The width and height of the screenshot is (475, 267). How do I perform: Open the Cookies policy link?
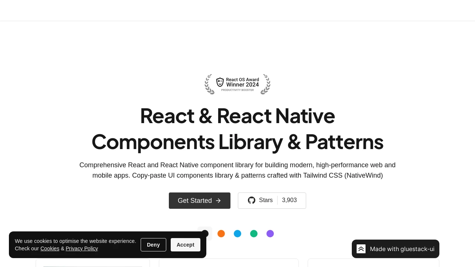pyautogui.click(x=50, y=248)
